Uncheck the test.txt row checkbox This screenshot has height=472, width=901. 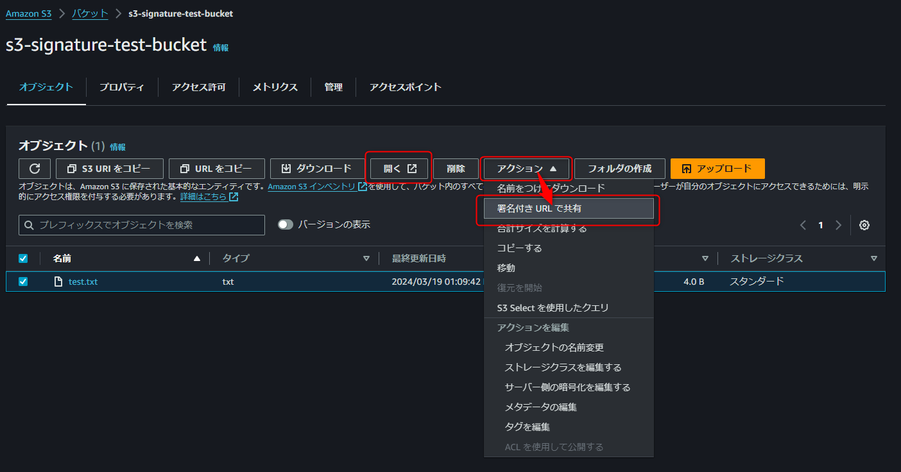pos(23,282)
